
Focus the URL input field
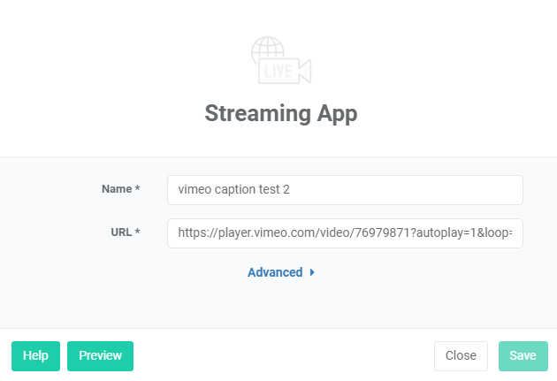tap(345, 232)
